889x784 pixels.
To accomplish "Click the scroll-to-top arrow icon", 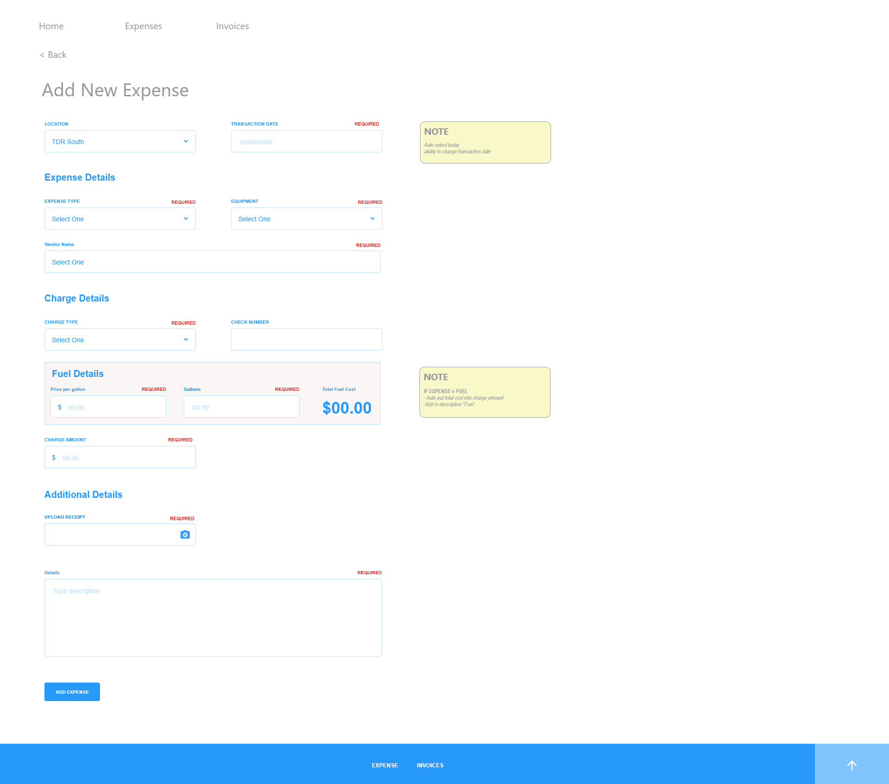I will pos(851,765).
